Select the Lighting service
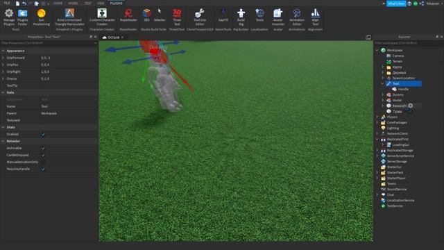 coord(393,128)
